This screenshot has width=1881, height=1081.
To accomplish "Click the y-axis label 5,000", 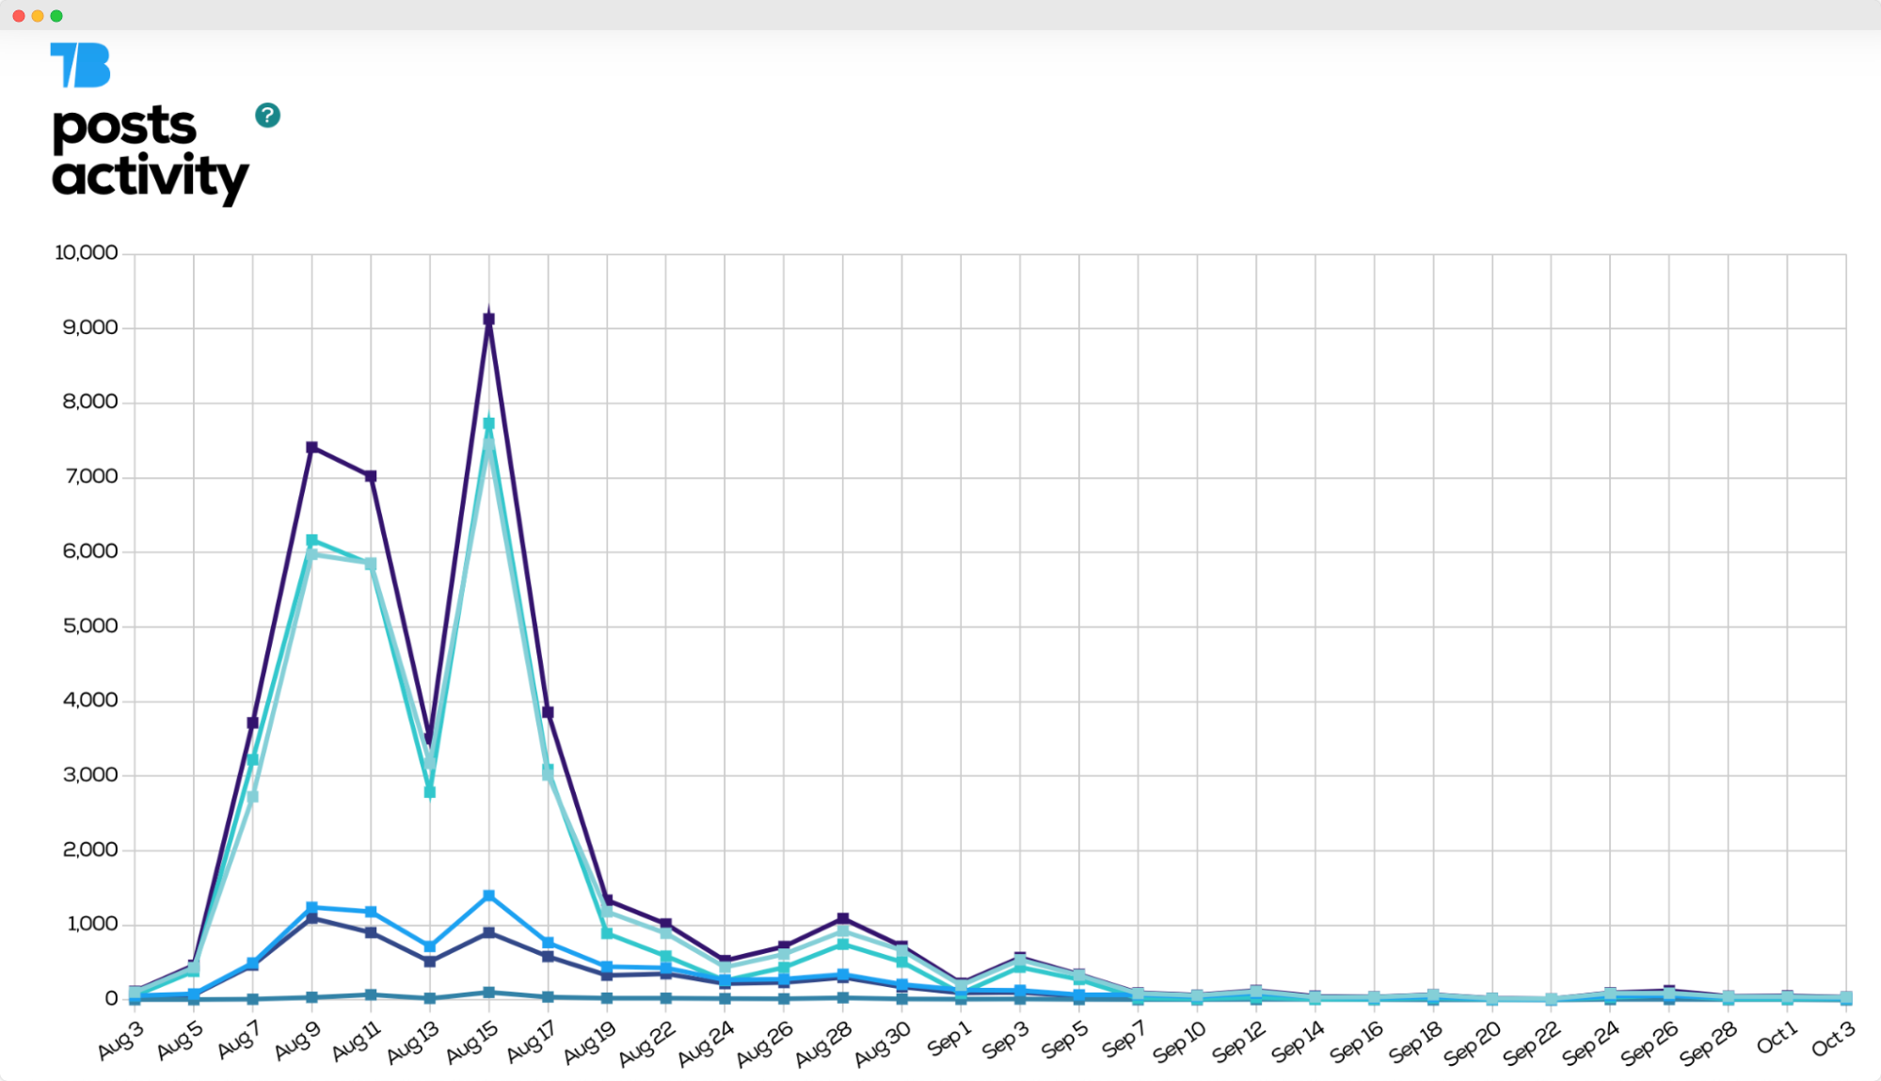I will [90, 626].
